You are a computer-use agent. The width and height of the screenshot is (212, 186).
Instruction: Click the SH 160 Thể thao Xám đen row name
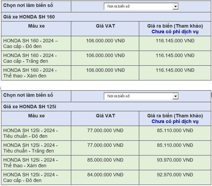30,73
